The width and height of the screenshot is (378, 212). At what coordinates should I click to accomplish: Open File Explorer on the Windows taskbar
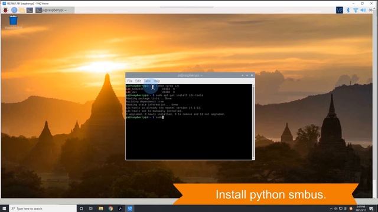coord(101,208)
